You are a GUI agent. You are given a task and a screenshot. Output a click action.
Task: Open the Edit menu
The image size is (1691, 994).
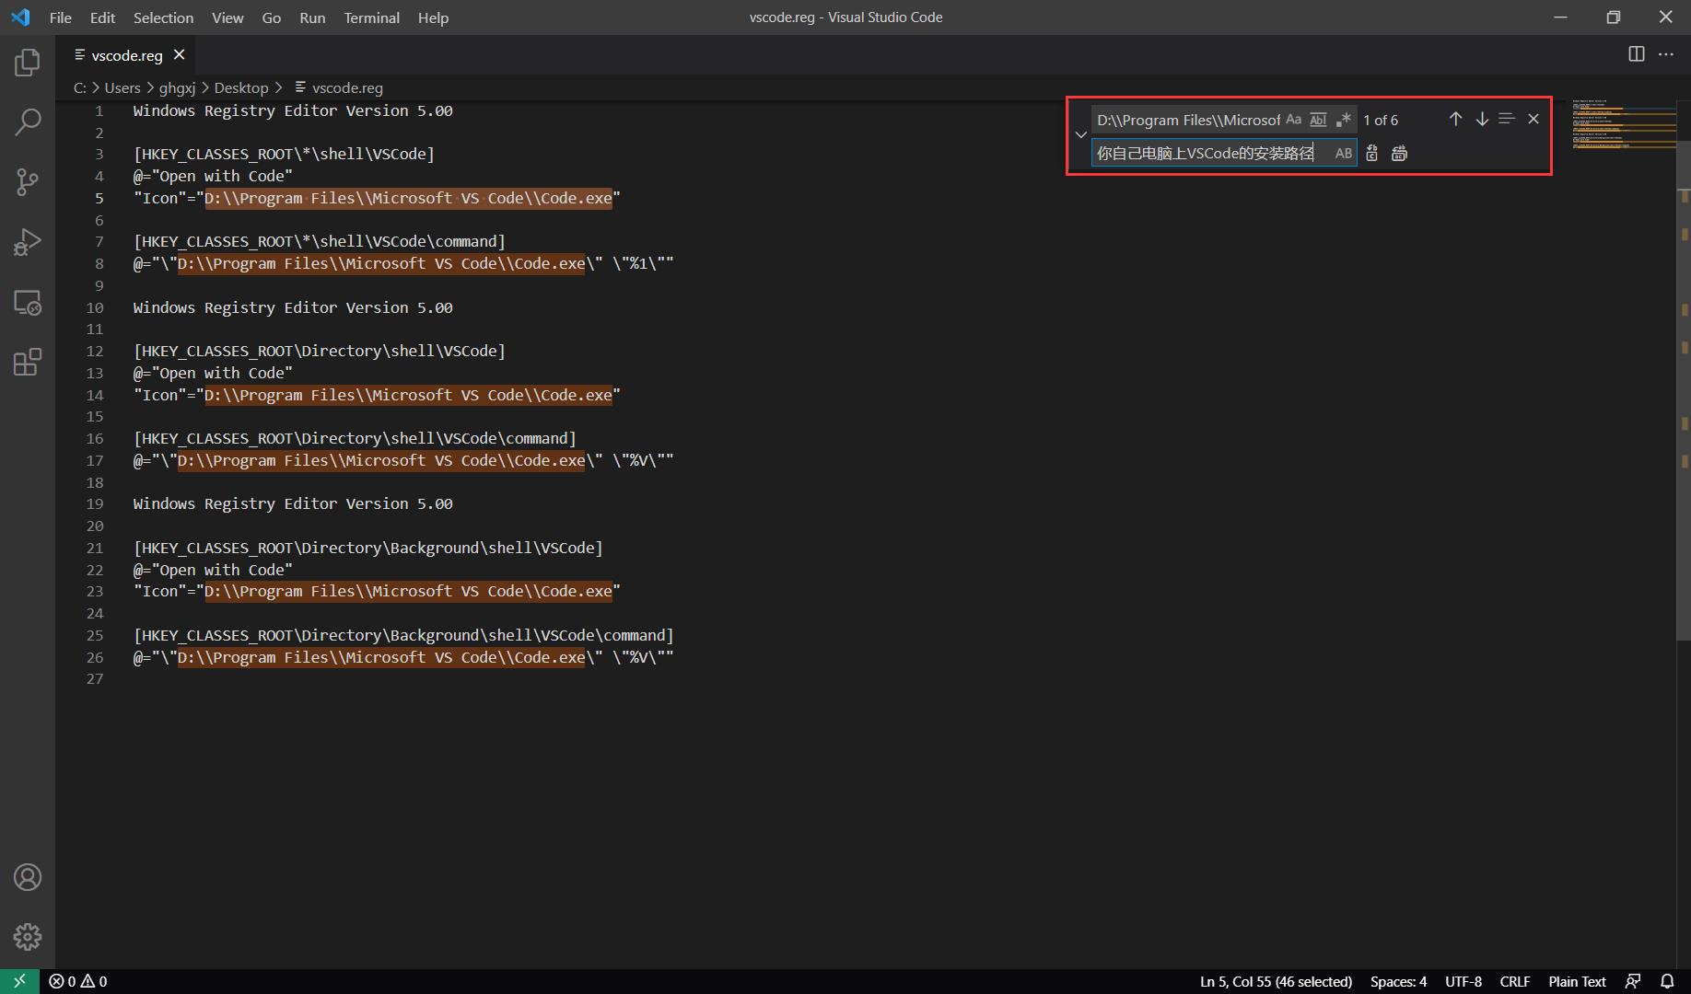pos(102,17)
